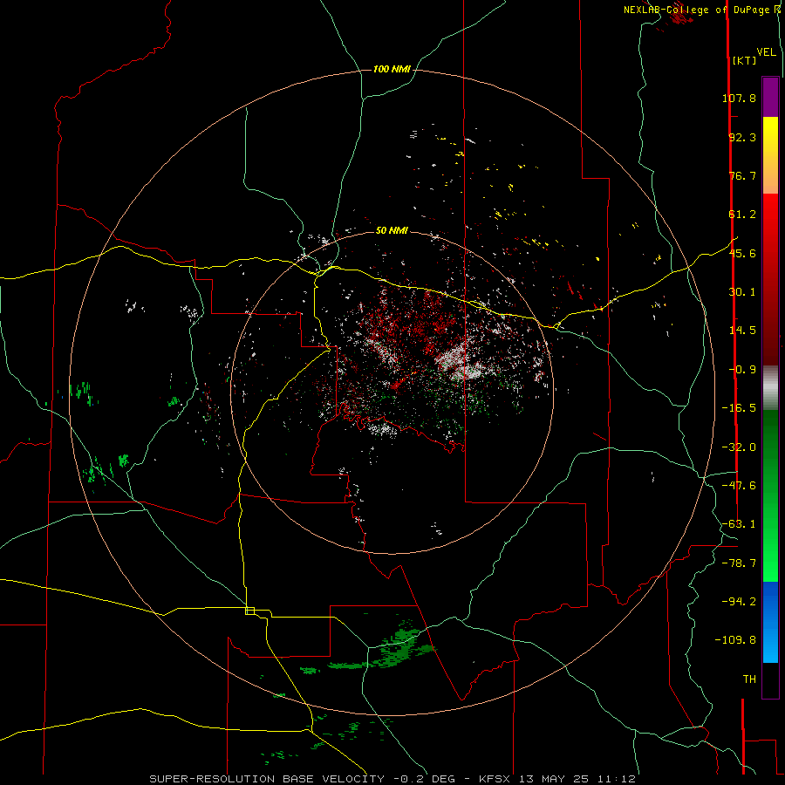Viewport: 785px width, 785px height.
Task: Select the -32.0 legend value
Action: click(739, 447)
